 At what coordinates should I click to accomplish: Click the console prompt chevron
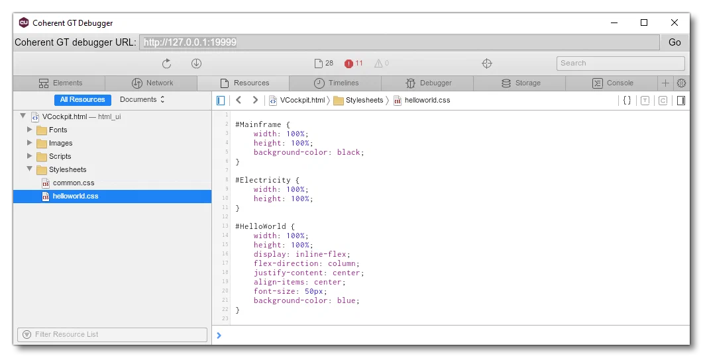tap(219, 336)
